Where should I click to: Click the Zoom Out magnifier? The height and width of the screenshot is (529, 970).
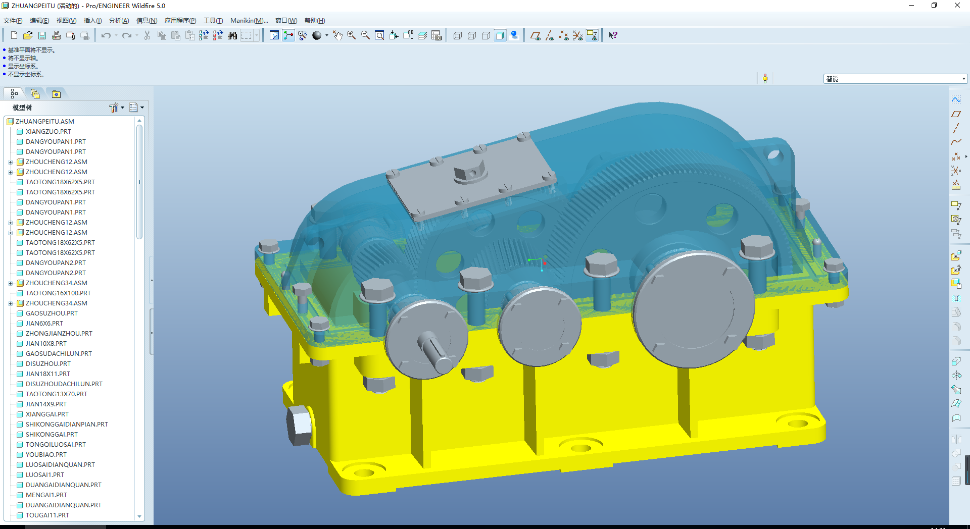tap(366, 35)
